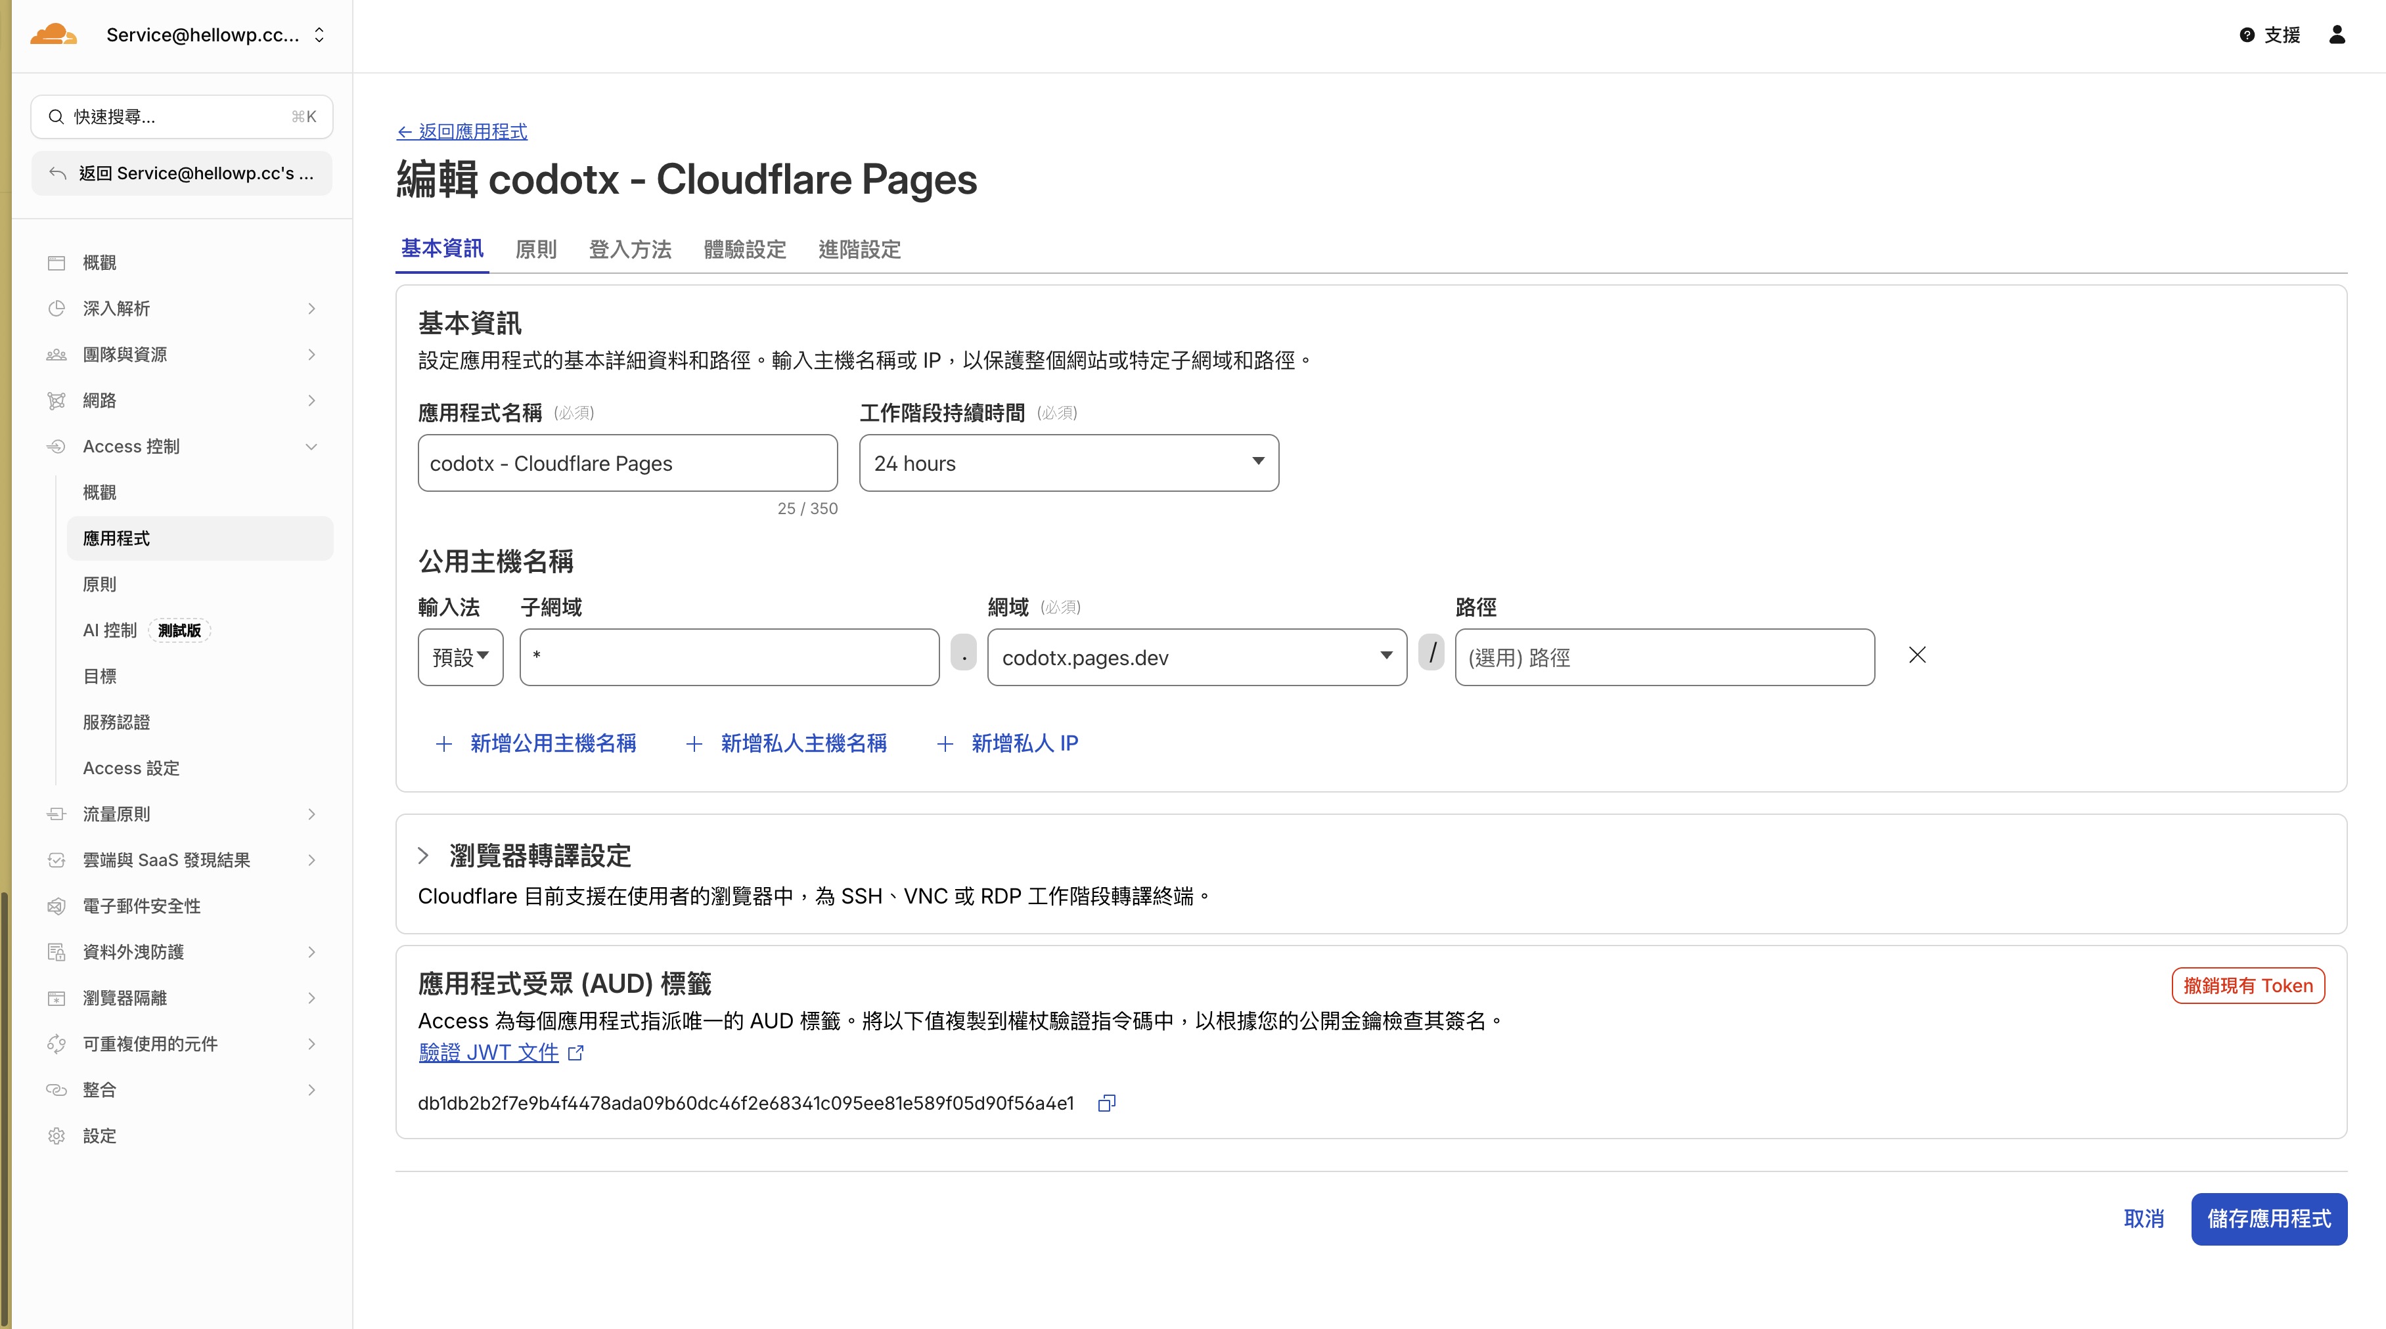Open the 設定 gear icon in sidebar
Screen dimensions: 2386x1329
56,1135
